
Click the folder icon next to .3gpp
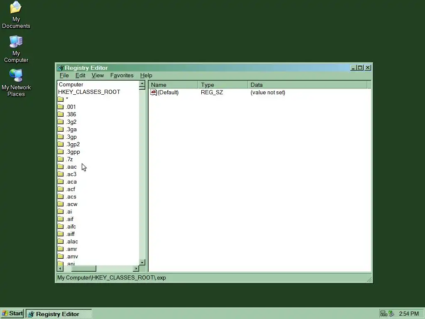pos(61,152)
